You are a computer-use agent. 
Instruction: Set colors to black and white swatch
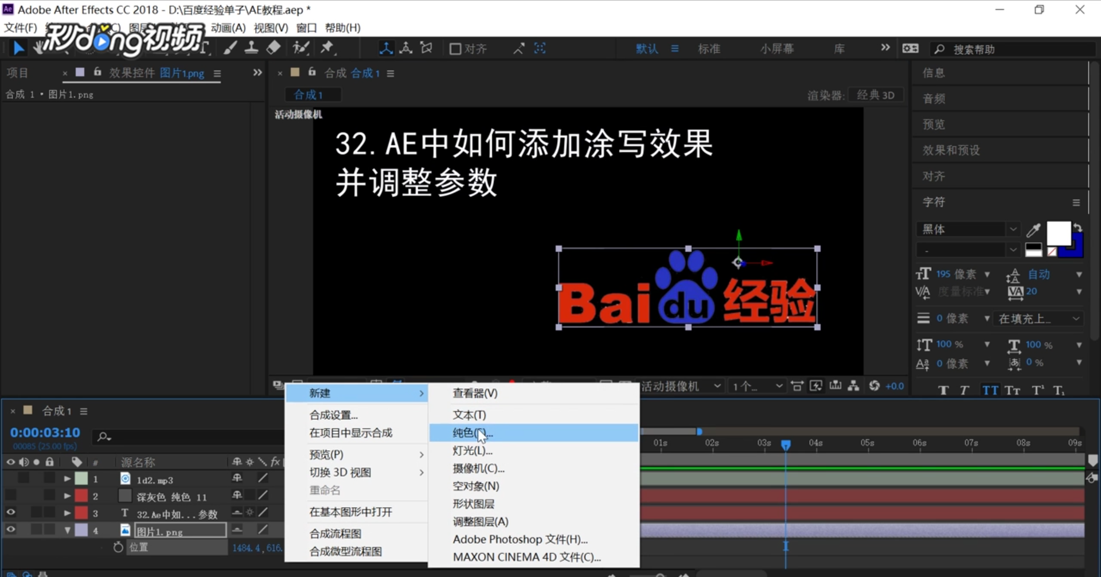[x=1033, y=250]
